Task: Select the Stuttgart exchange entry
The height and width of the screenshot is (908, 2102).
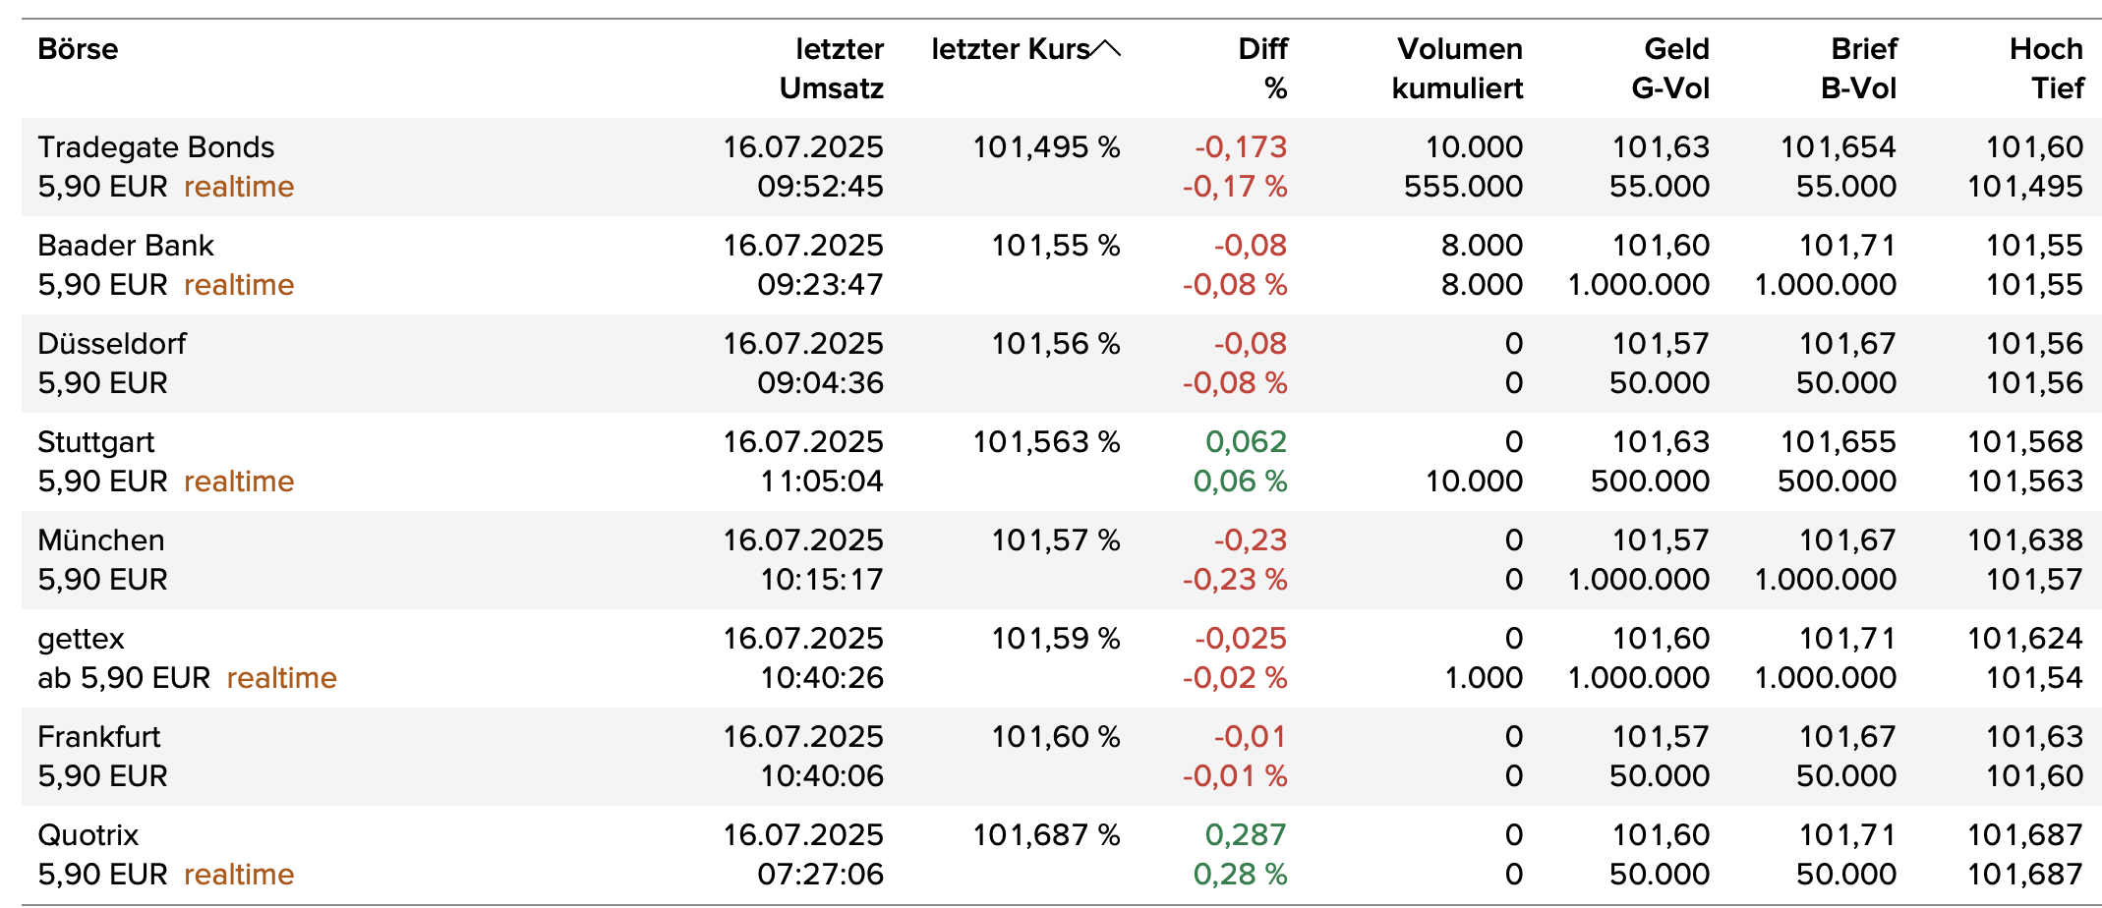Action: pyautogui.click(x=96, y=442)
